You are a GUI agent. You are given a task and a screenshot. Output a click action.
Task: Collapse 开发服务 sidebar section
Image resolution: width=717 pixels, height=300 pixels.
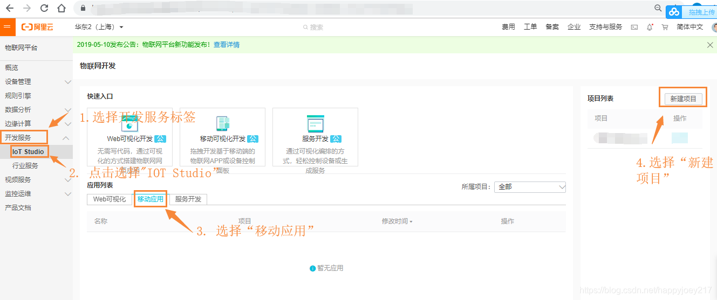coord(36,138)
